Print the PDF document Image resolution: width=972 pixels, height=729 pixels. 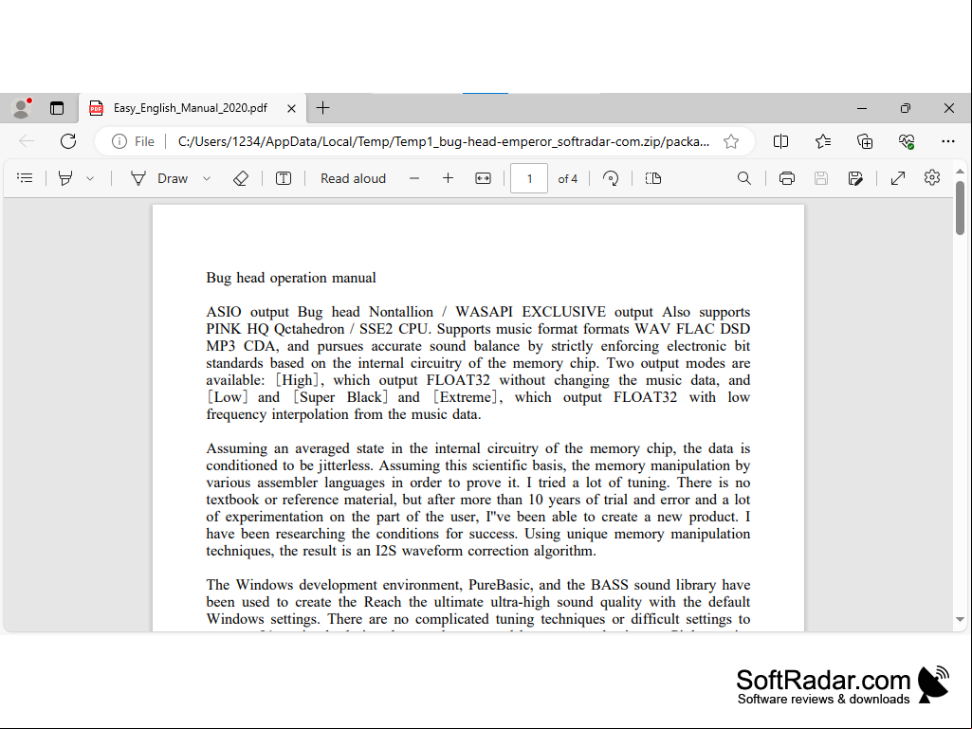coord(787,178)
